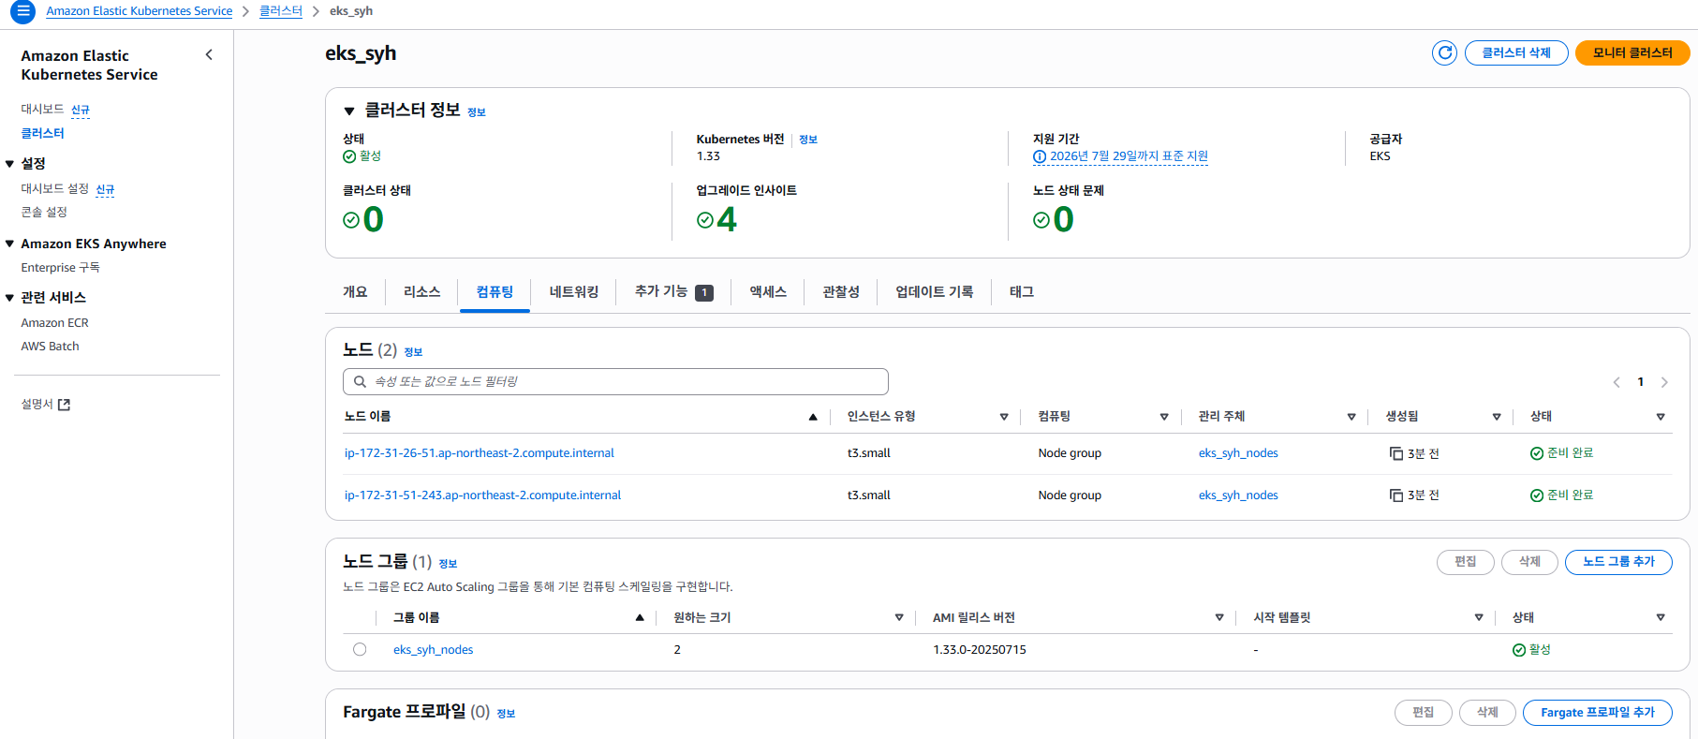Open 콘솔 설정 in side navigation

tap(44, 213)
